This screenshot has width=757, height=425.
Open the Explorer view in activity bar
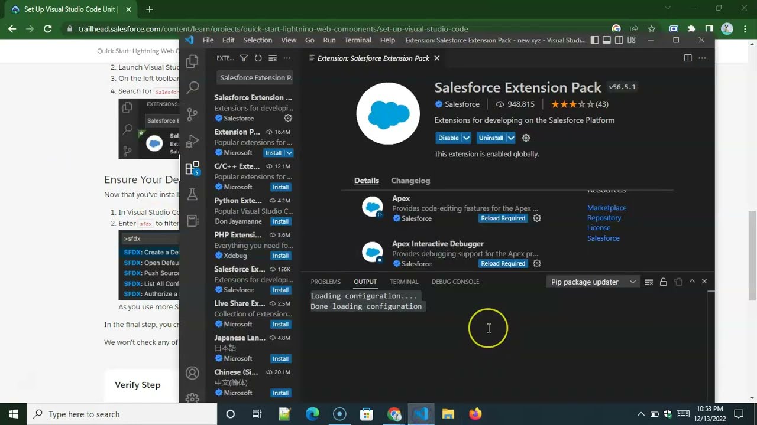pos(192,61)
